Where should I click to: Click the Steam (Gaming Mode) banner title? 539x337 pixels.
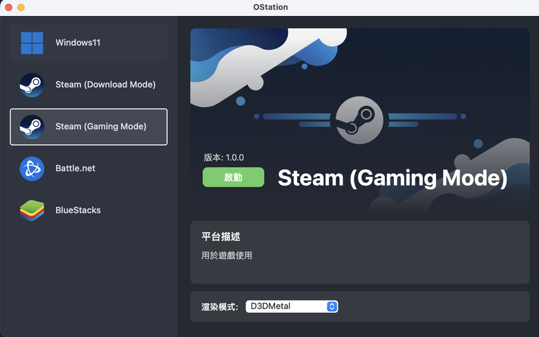coord(393,178)
